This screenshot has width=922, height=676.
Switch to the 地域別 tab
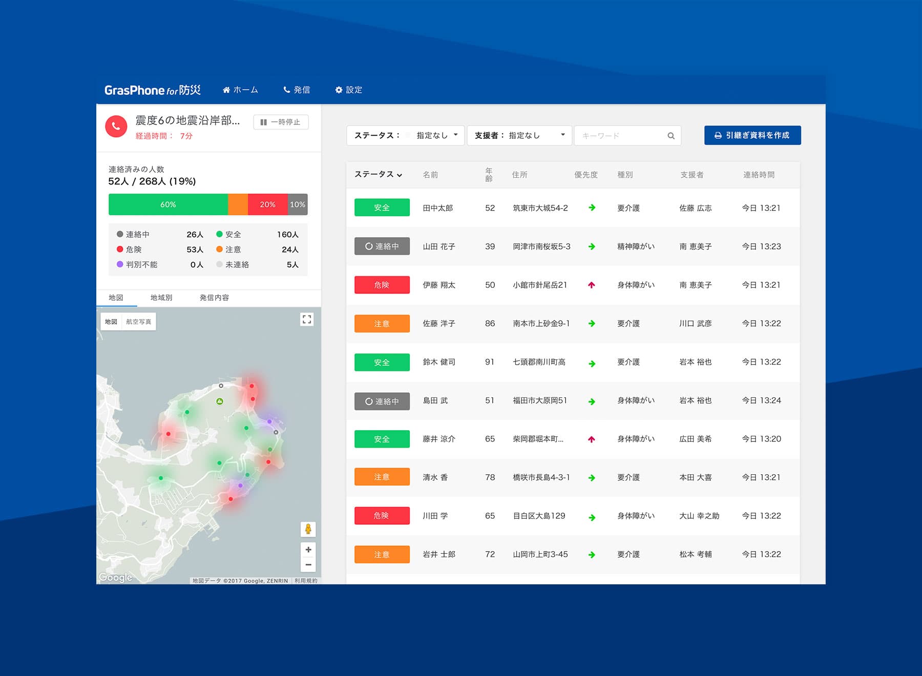pos(161,298)
